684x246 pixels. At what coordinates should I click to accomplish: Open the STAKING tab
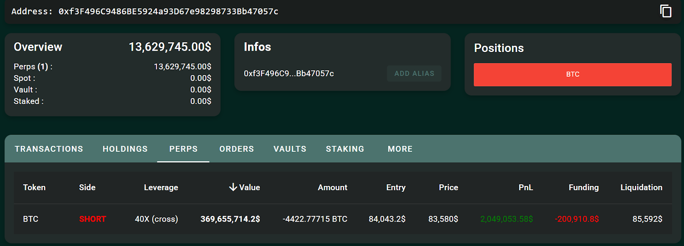click(x=345, y=149)
